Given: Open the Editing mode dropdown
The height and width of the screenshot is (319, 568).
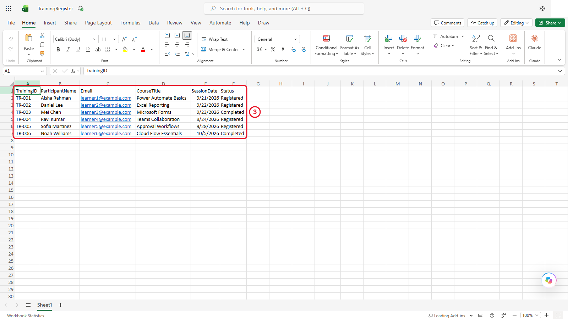Looking at the screenshot, I should [x=516, y=23].
